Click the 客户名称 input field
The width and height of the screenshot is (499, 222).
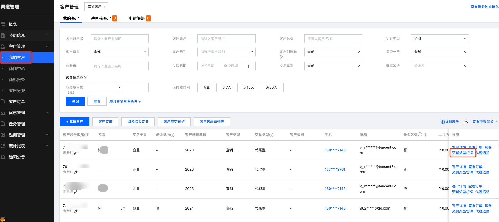coord(333,39)
